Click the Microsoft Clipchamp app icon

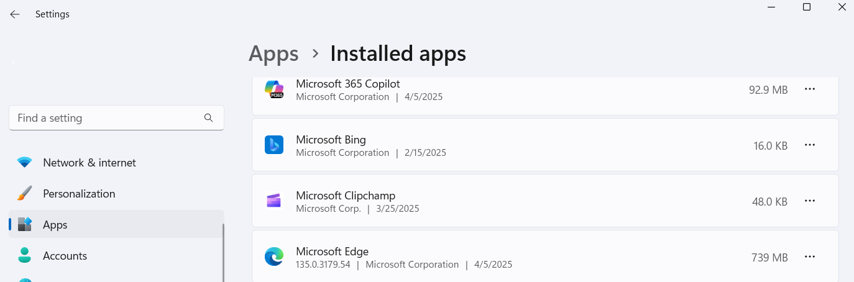[274, 201]
